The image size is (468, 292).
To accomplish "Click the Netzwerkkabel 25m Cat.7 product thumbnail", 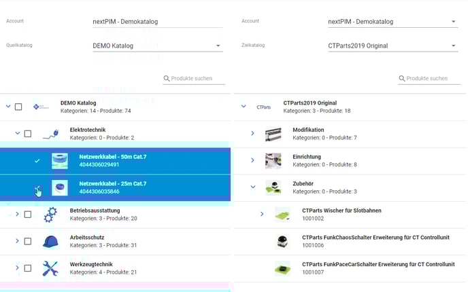I will [x=60, y=187].
